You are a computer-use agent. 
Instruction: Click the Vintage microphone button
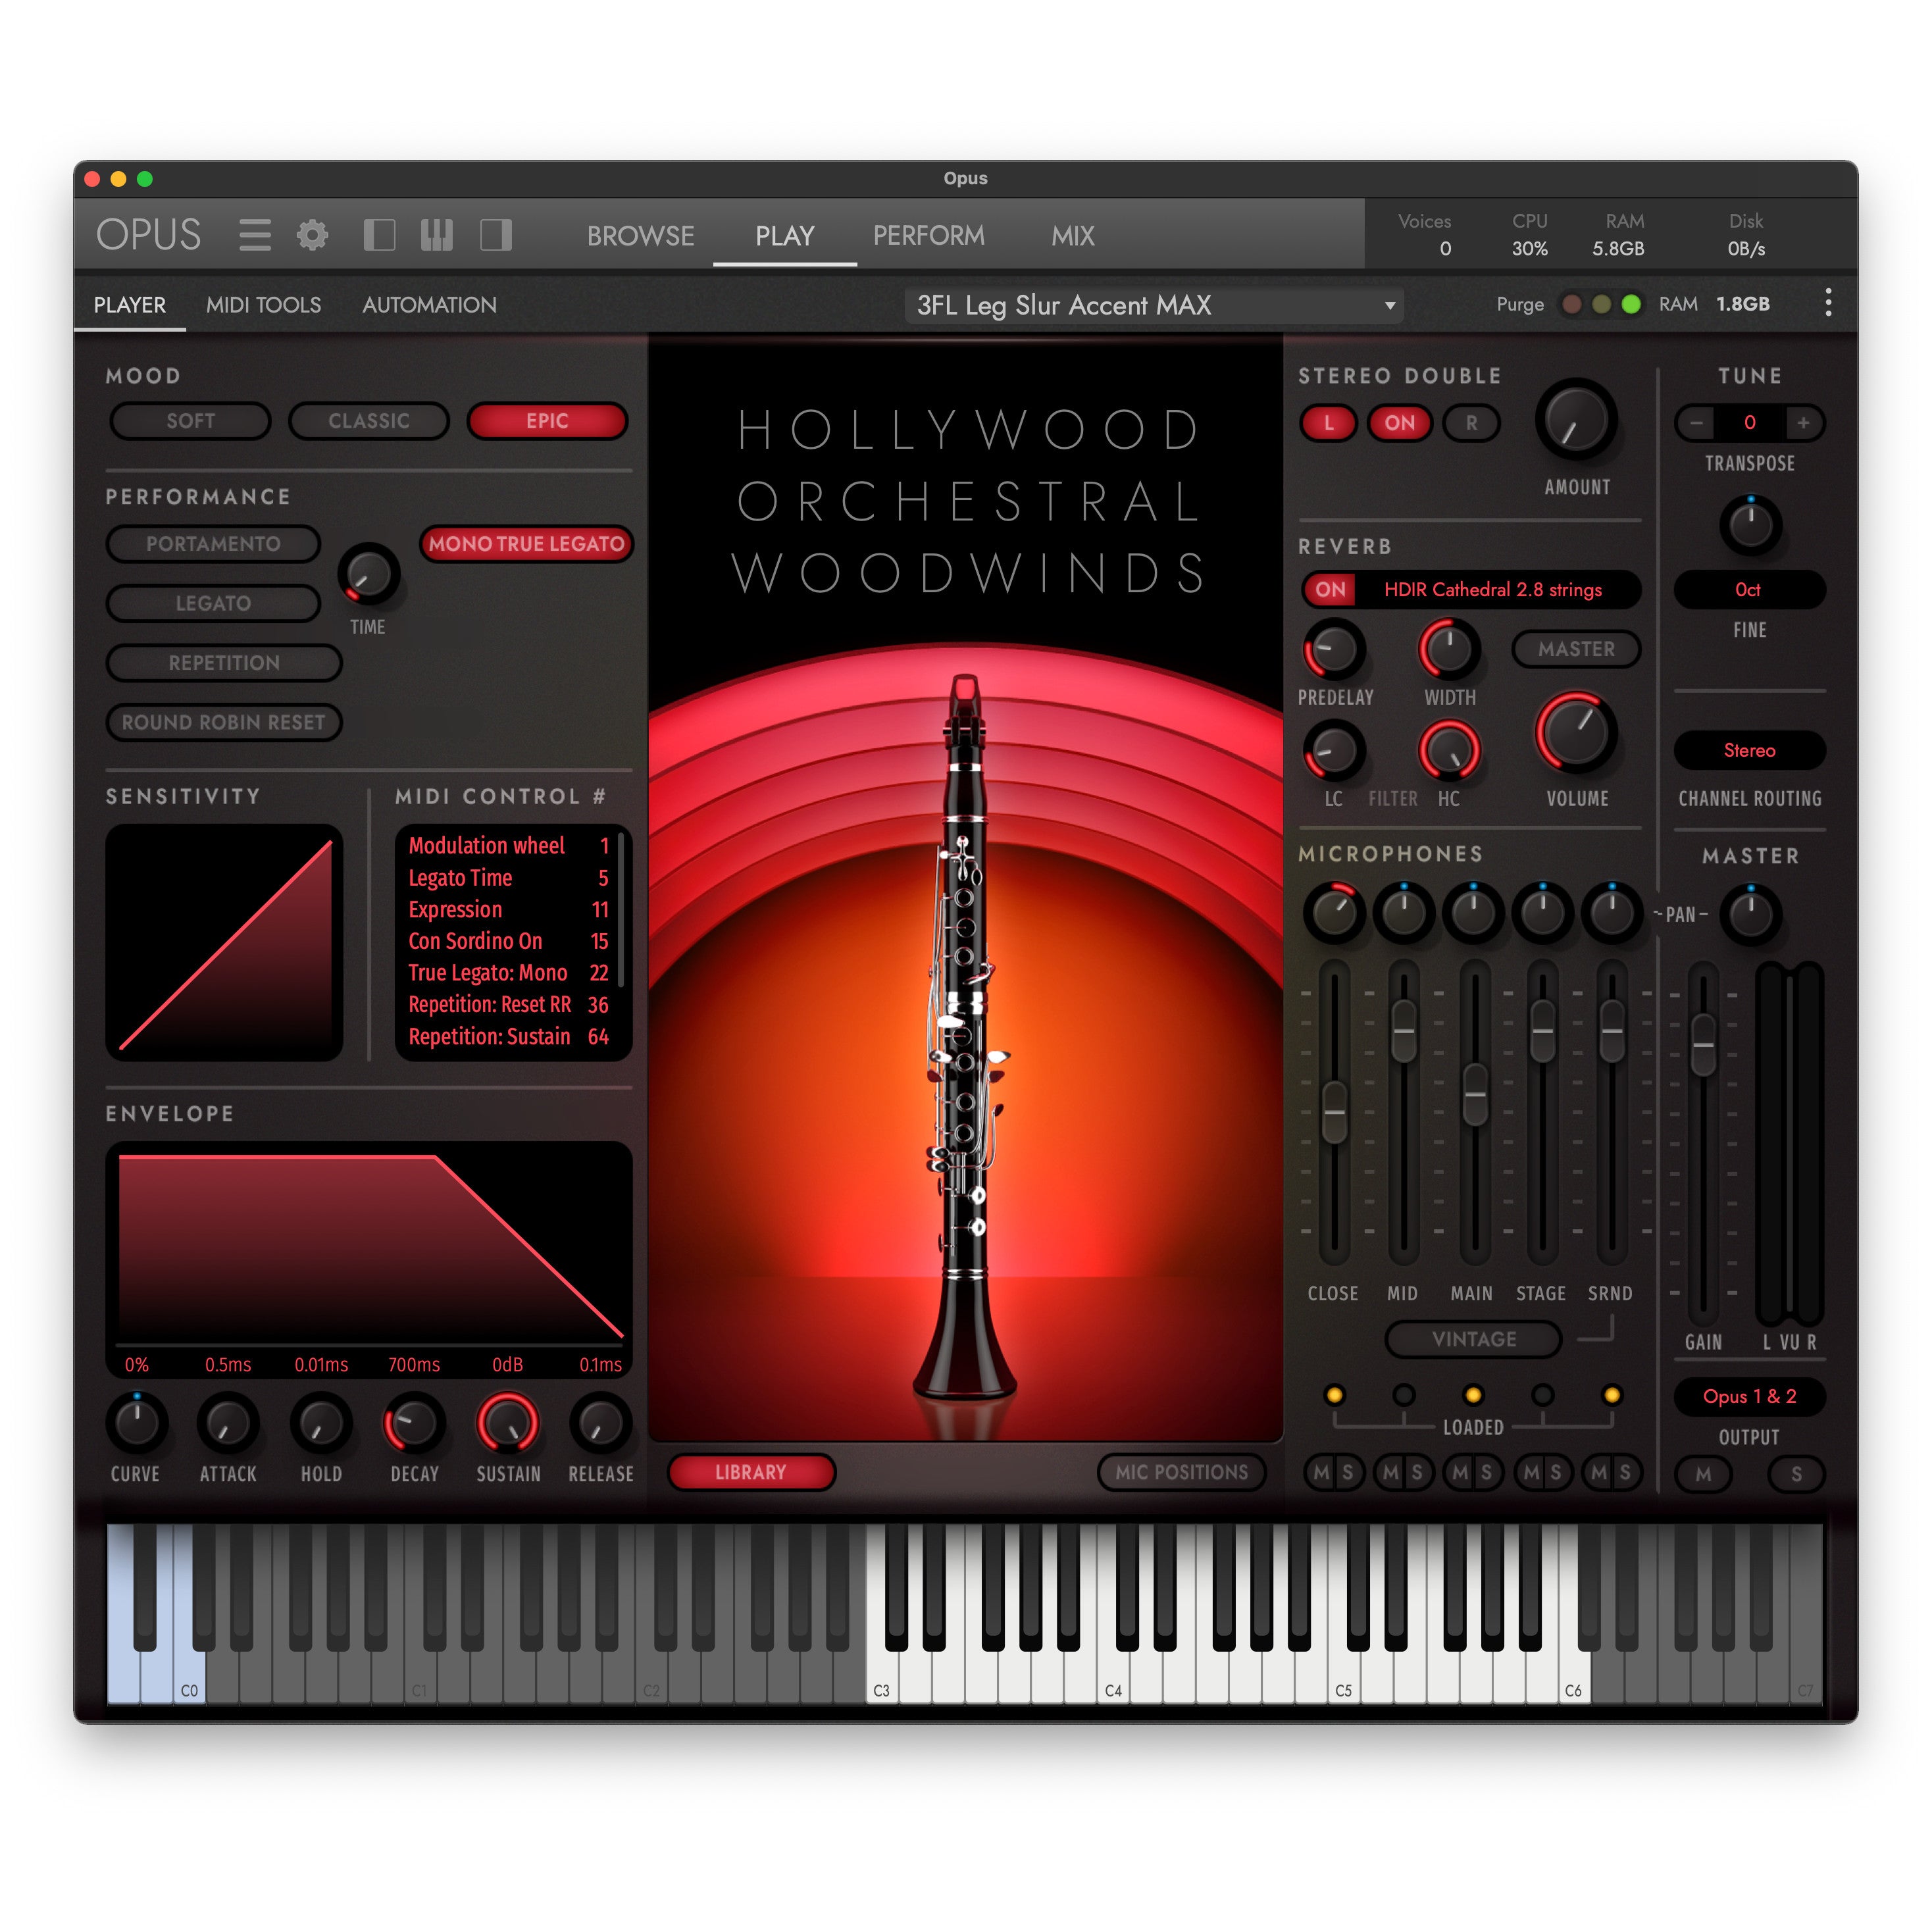tap(1473, 1339)
